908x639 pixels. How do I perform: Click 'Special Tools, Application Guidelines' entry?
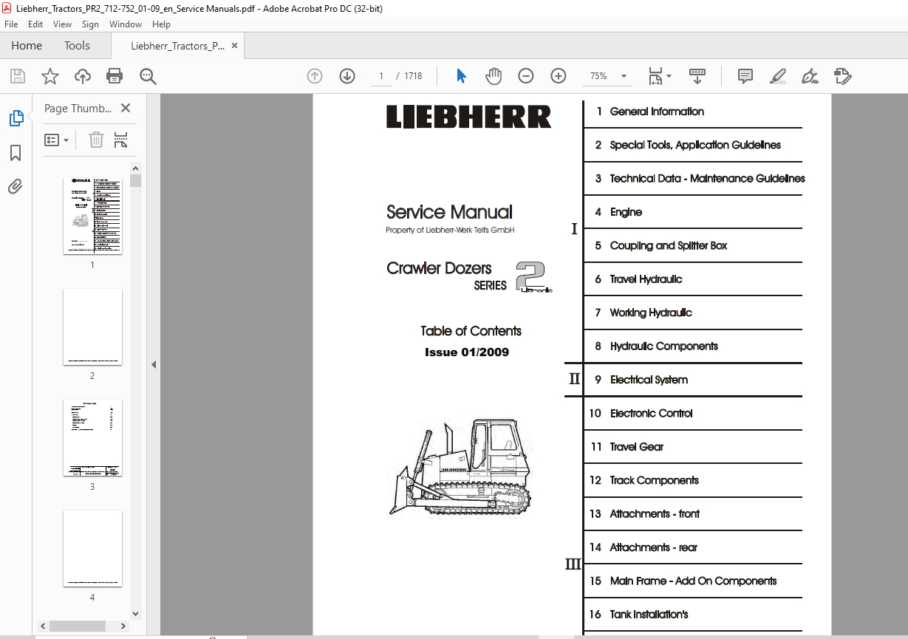(x=695, y=145)
